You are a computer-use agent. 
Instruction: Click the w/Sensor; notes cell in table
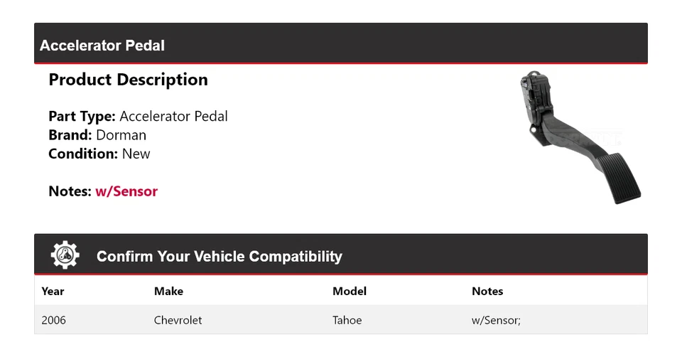click(x=497, y=320)
